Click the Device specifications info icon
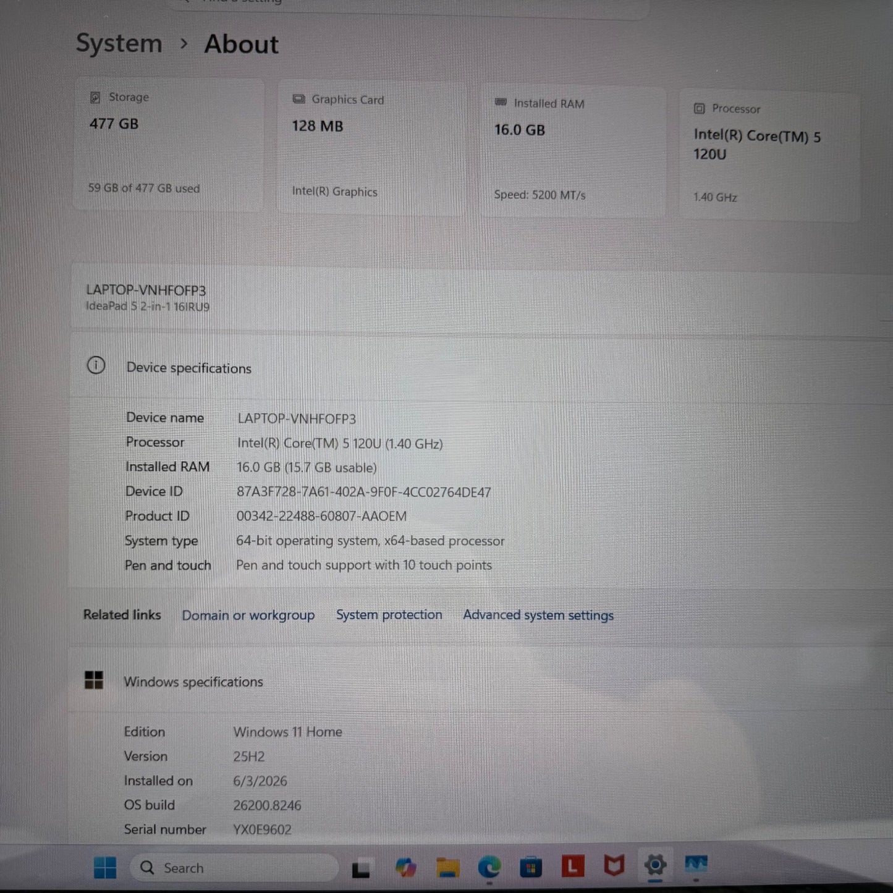This screenshot has height=893, width=893. click(x=96, y=365)
